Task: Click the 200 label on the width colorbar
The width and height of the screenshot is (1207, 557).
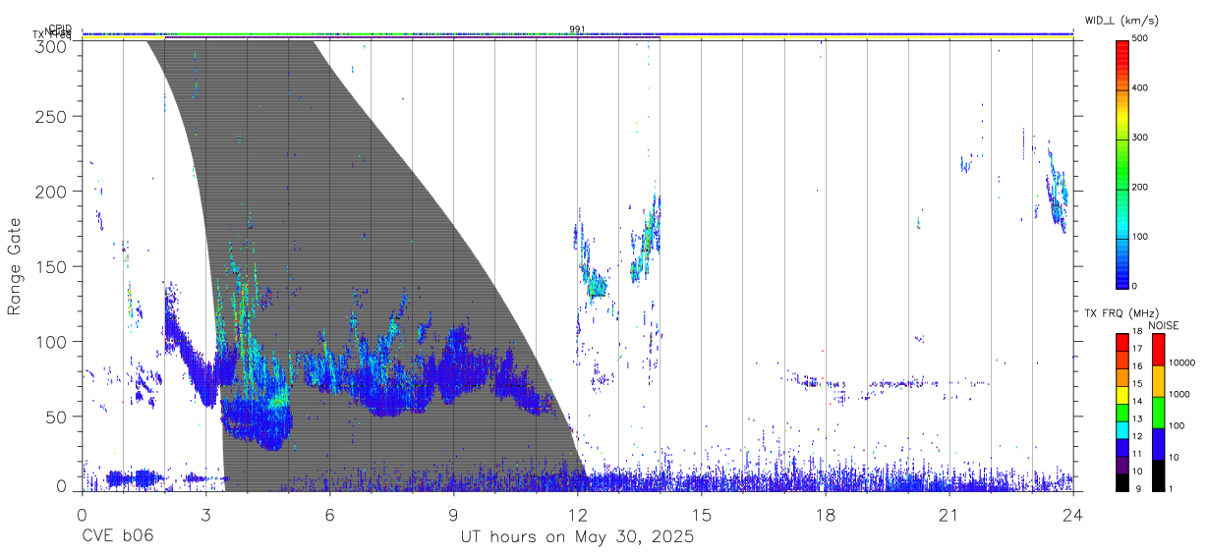Action: pos(1141,188)
